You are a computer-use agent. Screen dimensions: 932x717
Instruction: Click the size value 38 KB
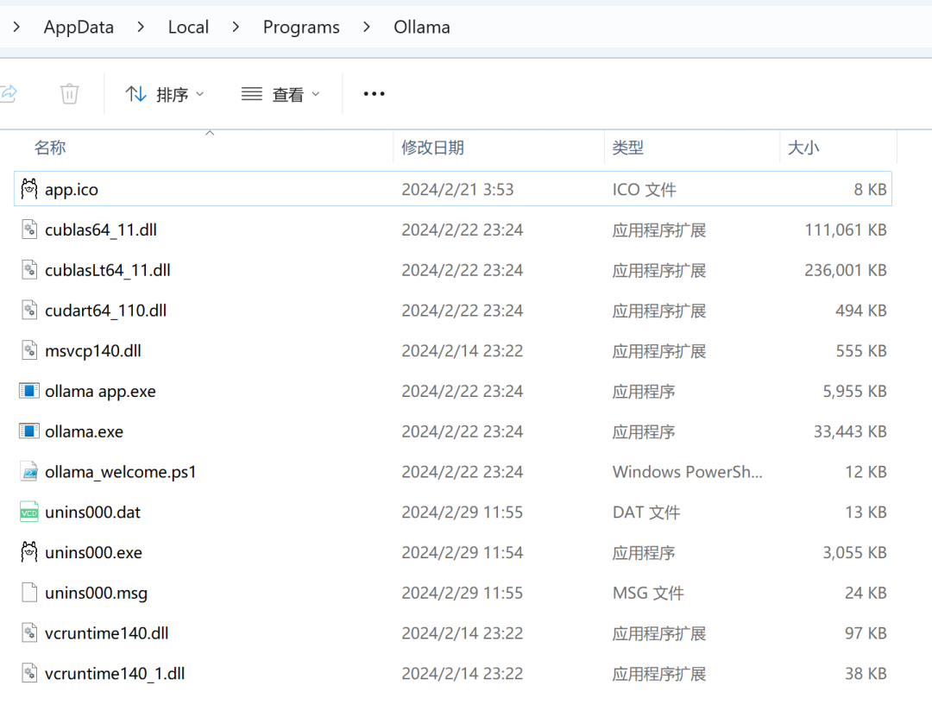[x=866, y=674]
